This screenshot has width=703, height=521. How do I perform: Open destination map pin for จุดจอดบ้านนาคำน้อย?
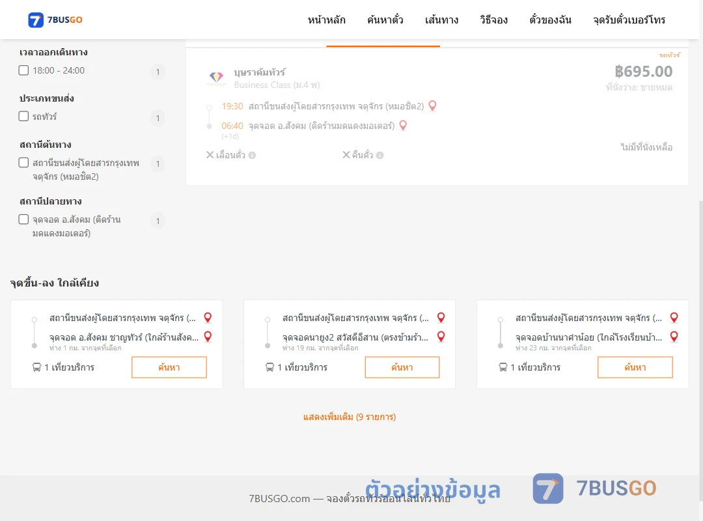coord(674,337)
